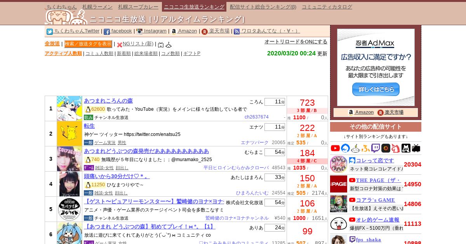Viewport: 466px width, 244px height.
Task: Open 配信サイト総合ランキング(β) tab
Action: click(x=263, y=7)
